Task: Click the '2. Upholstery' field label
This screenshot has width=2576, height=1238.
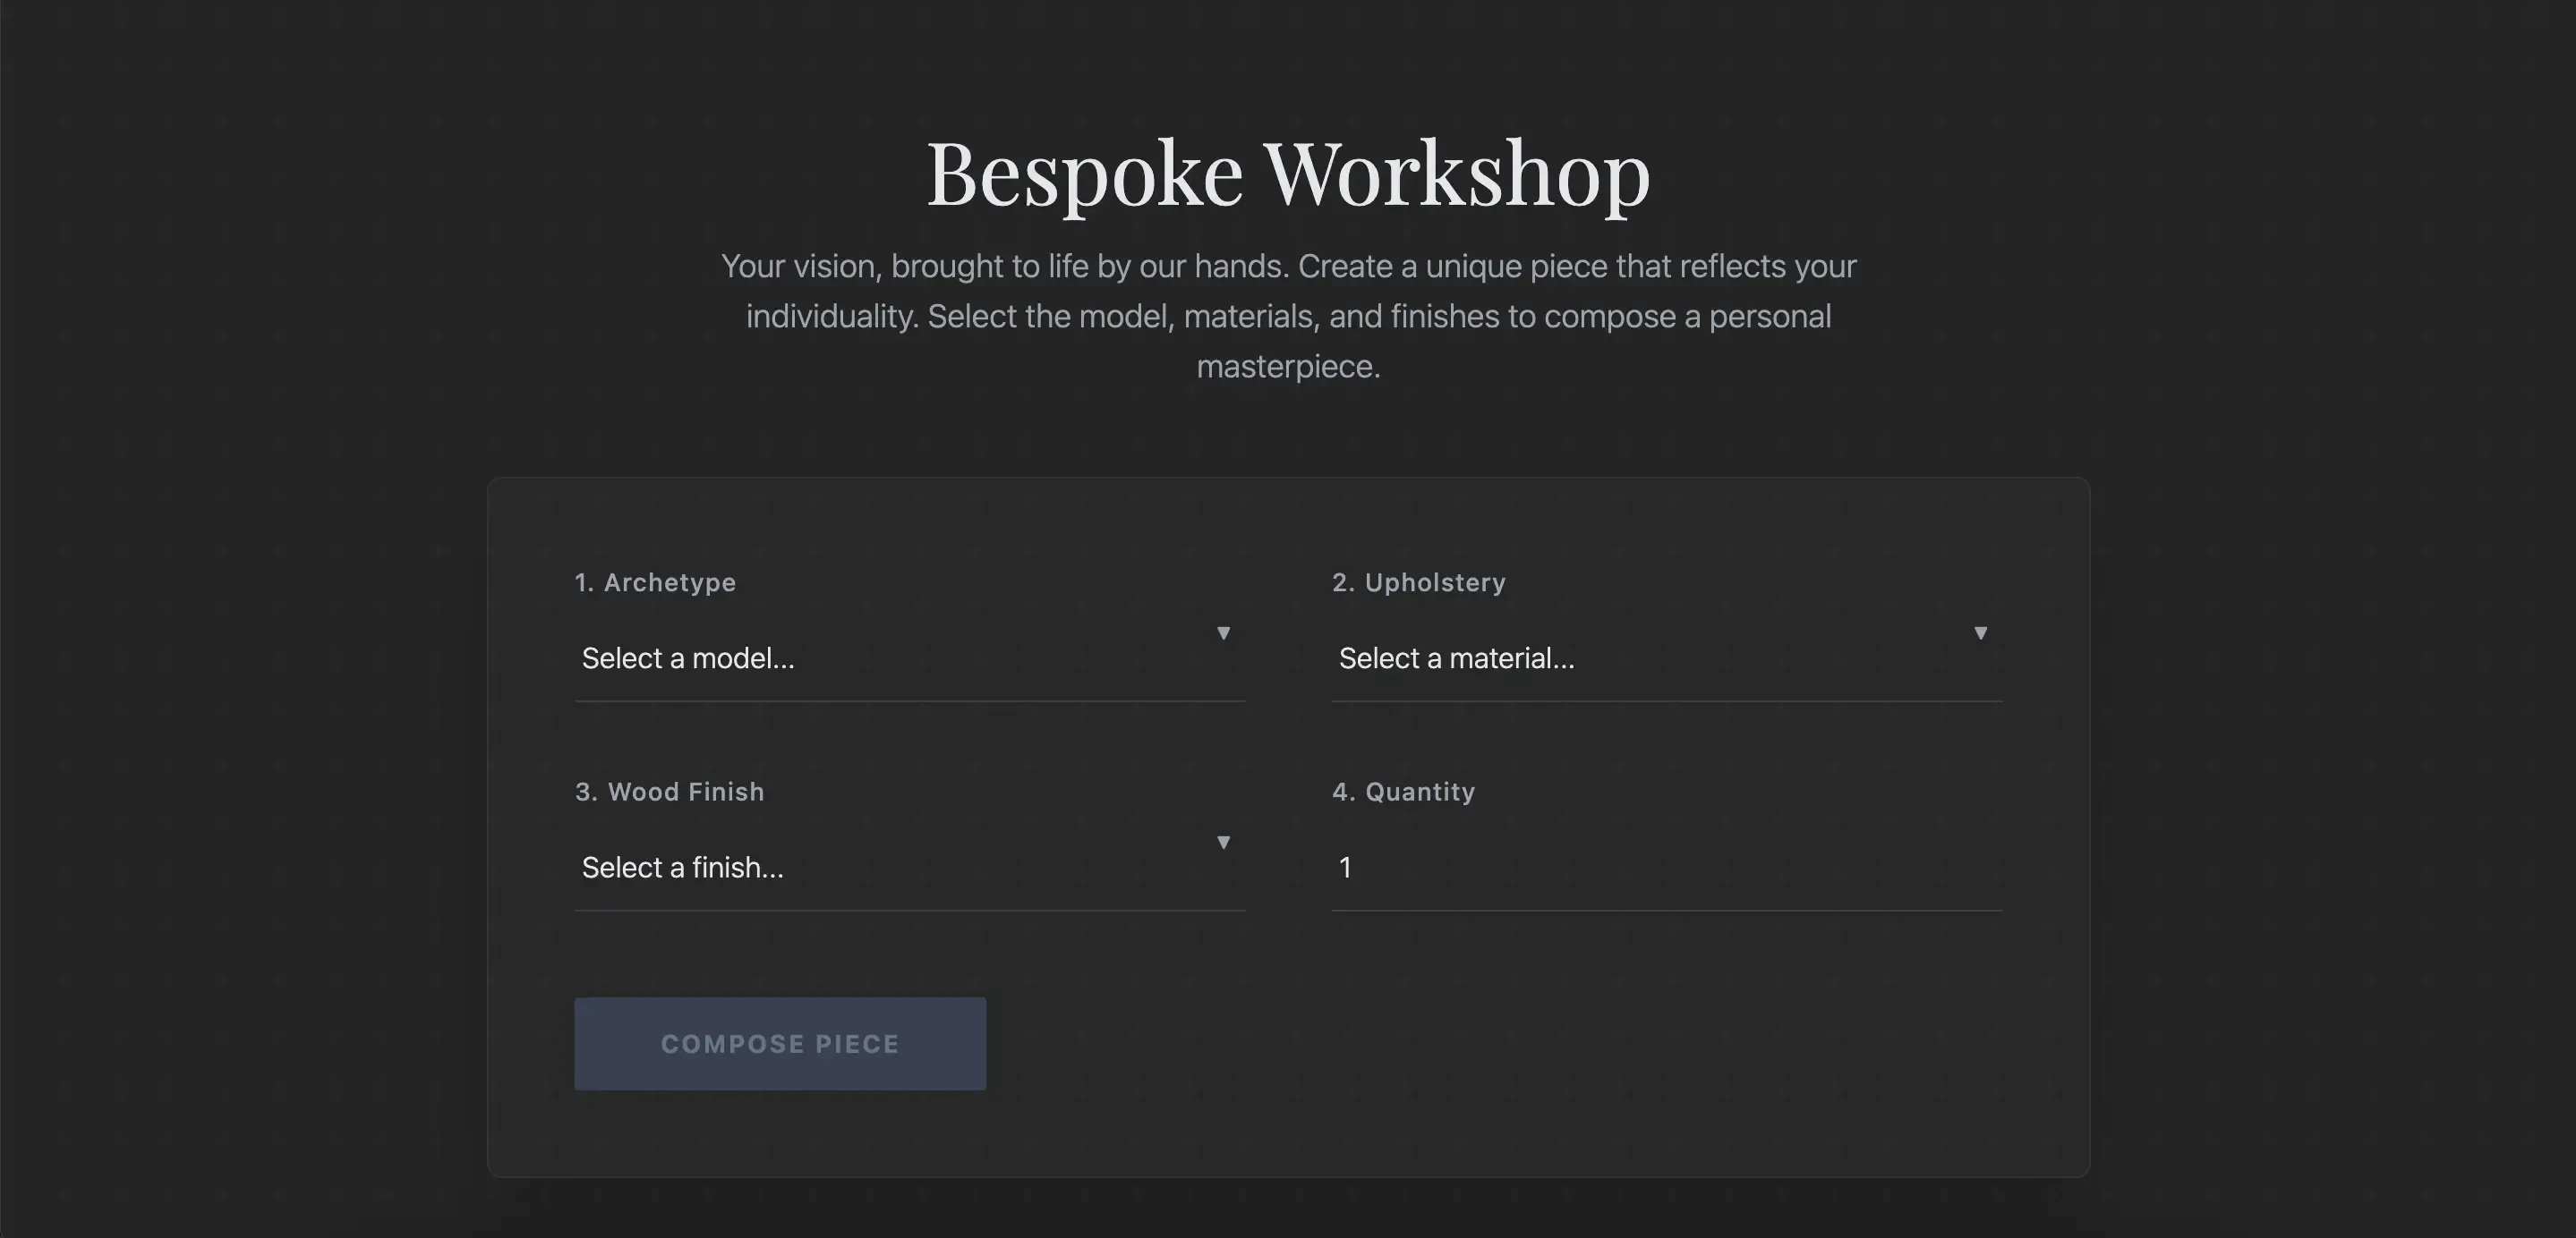Action: pyautogui.click(x=1418, y=582)
